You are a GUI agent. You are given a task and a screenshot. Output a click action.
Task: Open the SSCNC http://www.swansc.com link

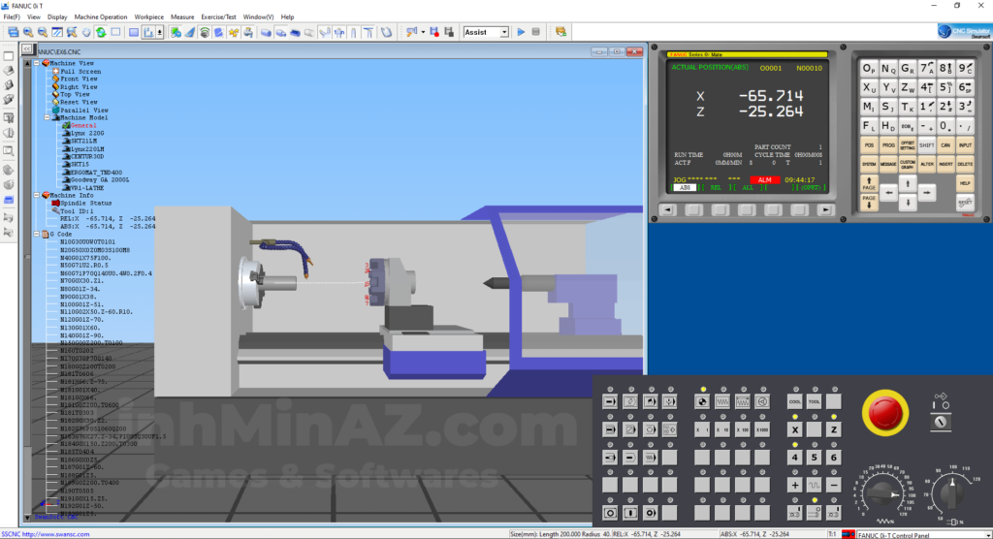(46, 534)
